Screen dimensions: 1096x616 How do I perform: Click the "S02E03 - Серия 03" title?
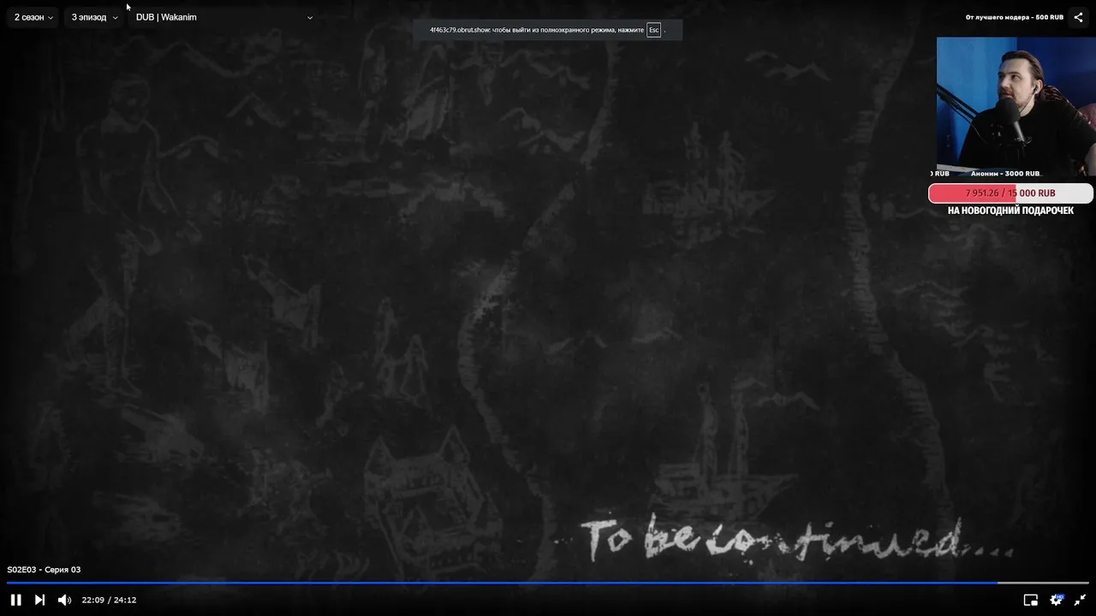click(x=44, y=570)
